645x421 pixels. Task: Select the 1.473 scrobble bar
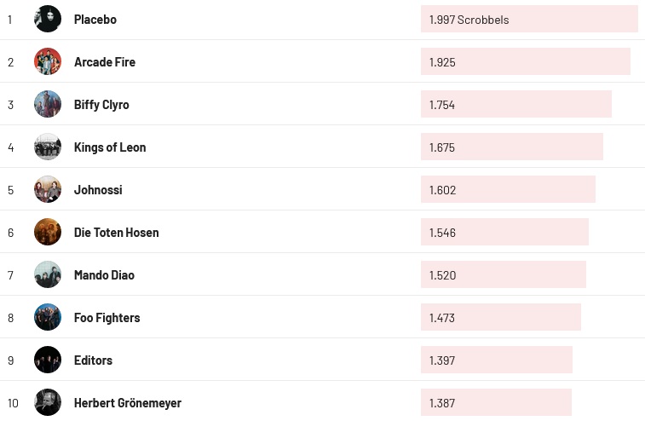point(500,317)
